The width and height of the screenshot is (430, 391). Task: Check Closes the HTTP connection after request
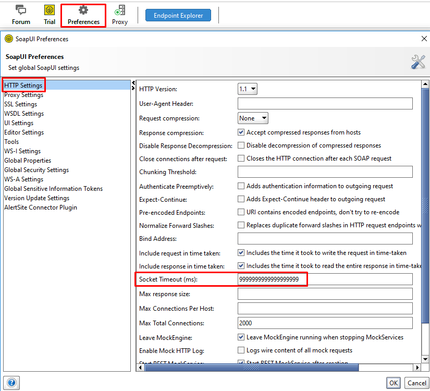(241, 158)
